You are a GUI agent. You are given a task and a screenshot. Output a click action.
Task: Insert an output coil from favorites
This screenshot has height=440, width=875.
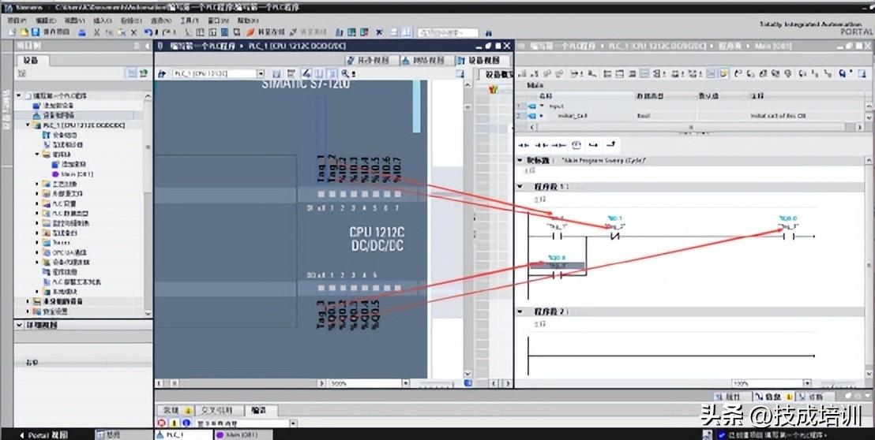click(x=558, y=145)
